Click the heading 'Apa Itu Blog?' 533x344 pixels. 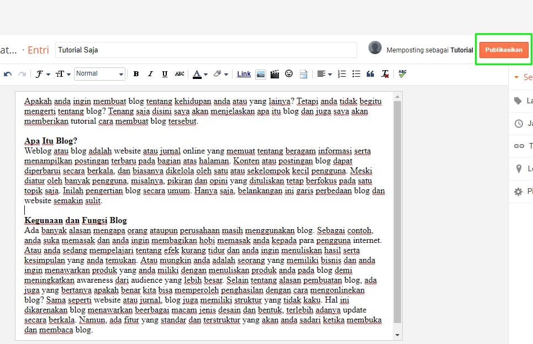pyautogui.click(x=51, y=141)
